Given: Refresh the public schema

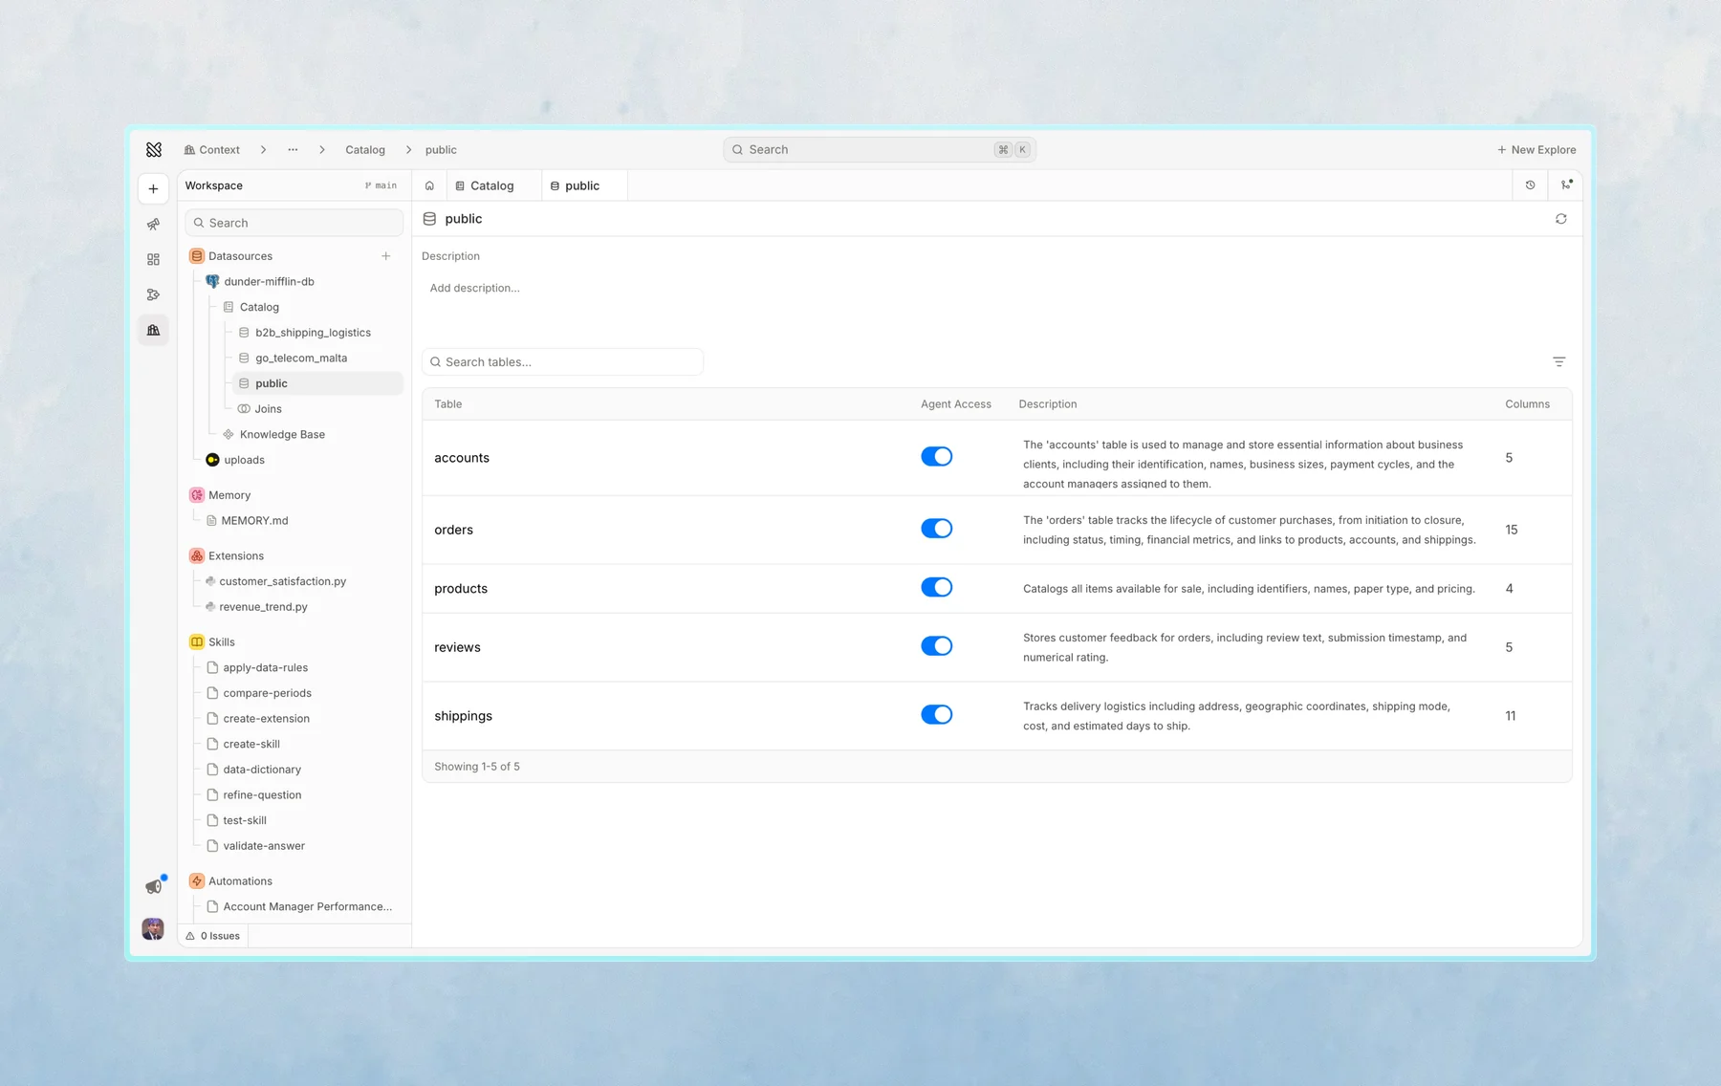Looking at the screenshot, I should point(1560,219).
